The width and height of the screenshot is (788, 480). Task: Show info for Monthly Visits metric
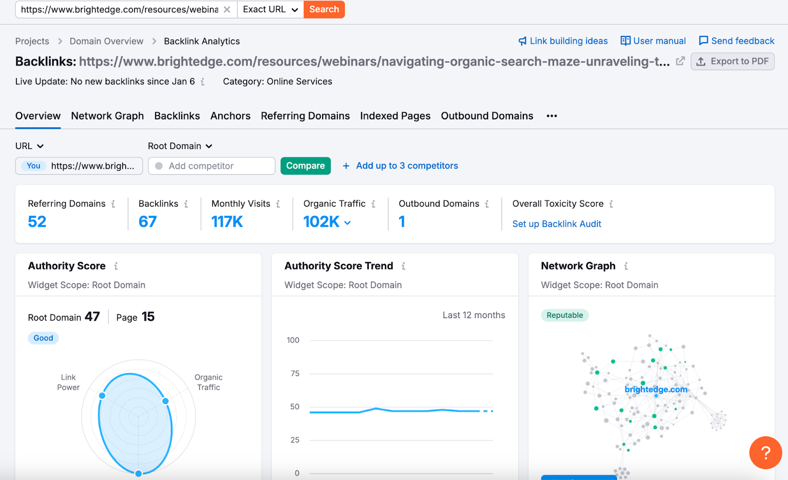click(278, 204)
